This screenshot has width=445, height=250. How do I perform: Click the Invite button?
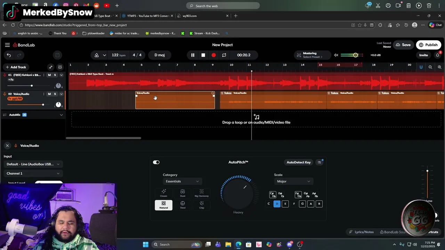423,55
